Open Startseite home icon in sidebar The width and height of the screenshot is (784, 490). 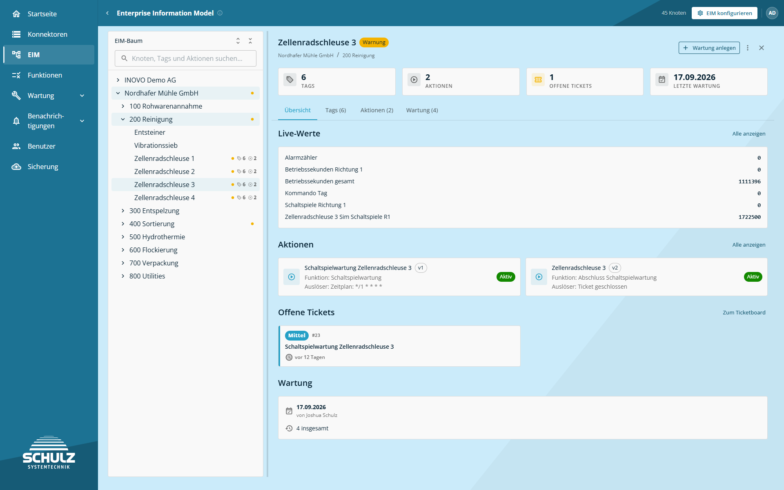(16, 14)
